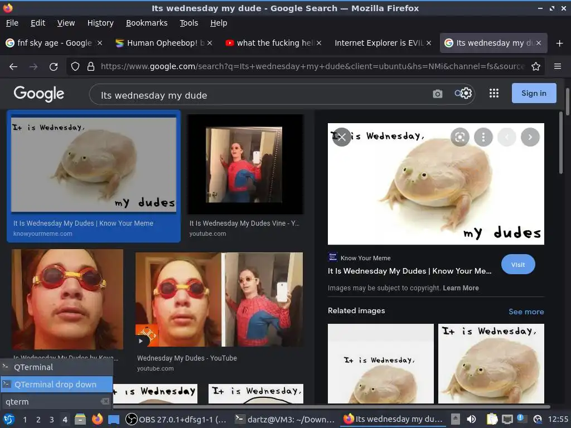Open the File menu

pos(12,23)
